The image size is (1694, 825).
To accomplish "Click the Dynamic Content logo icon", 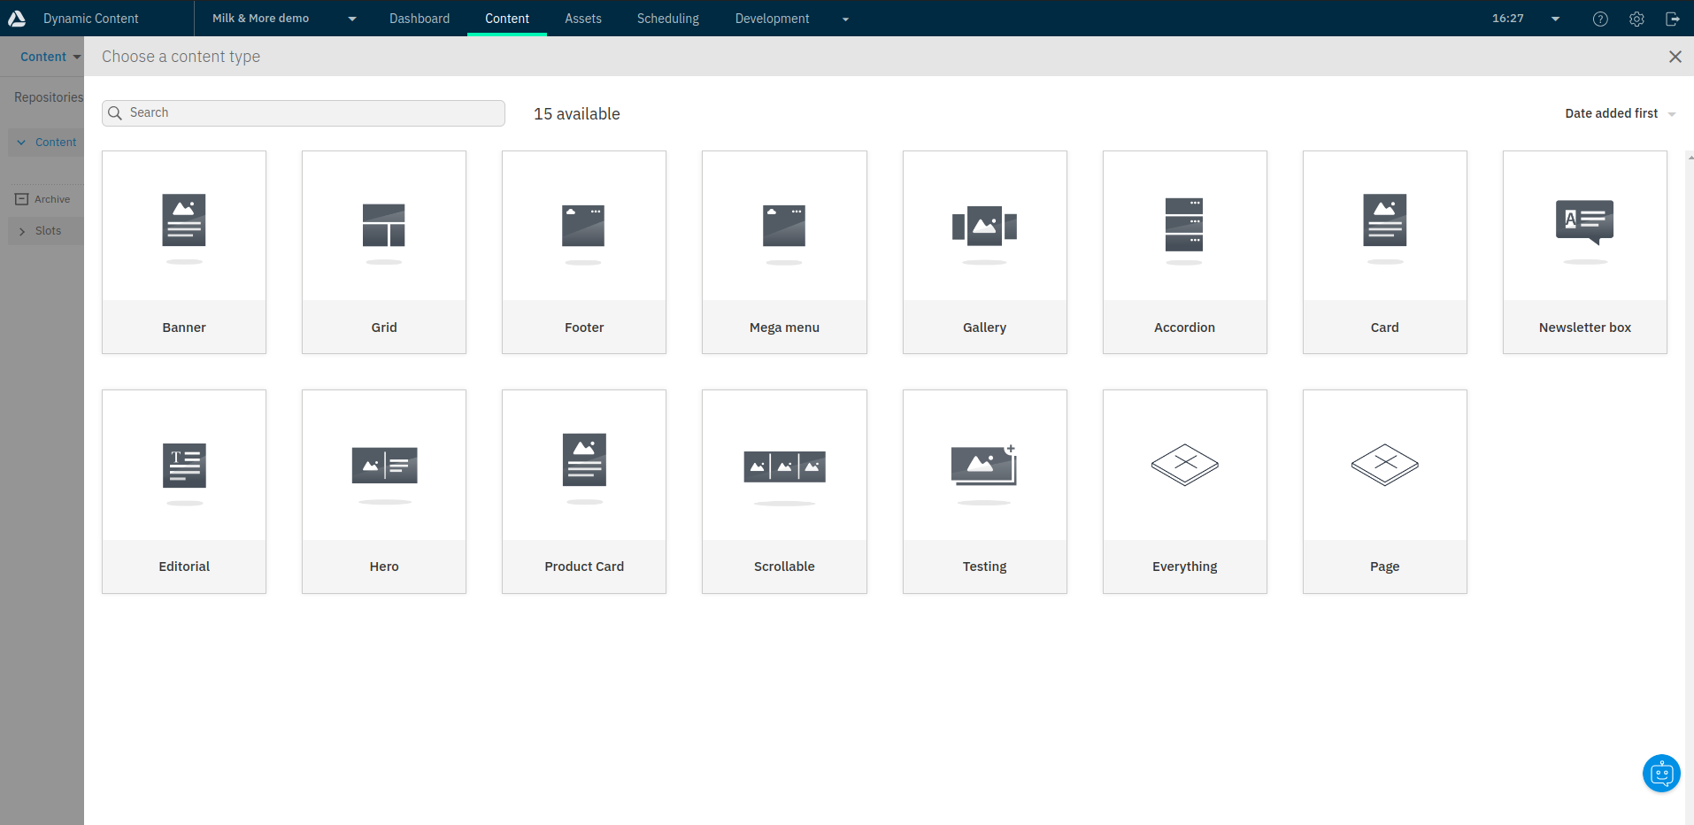I will click(18, 18).
